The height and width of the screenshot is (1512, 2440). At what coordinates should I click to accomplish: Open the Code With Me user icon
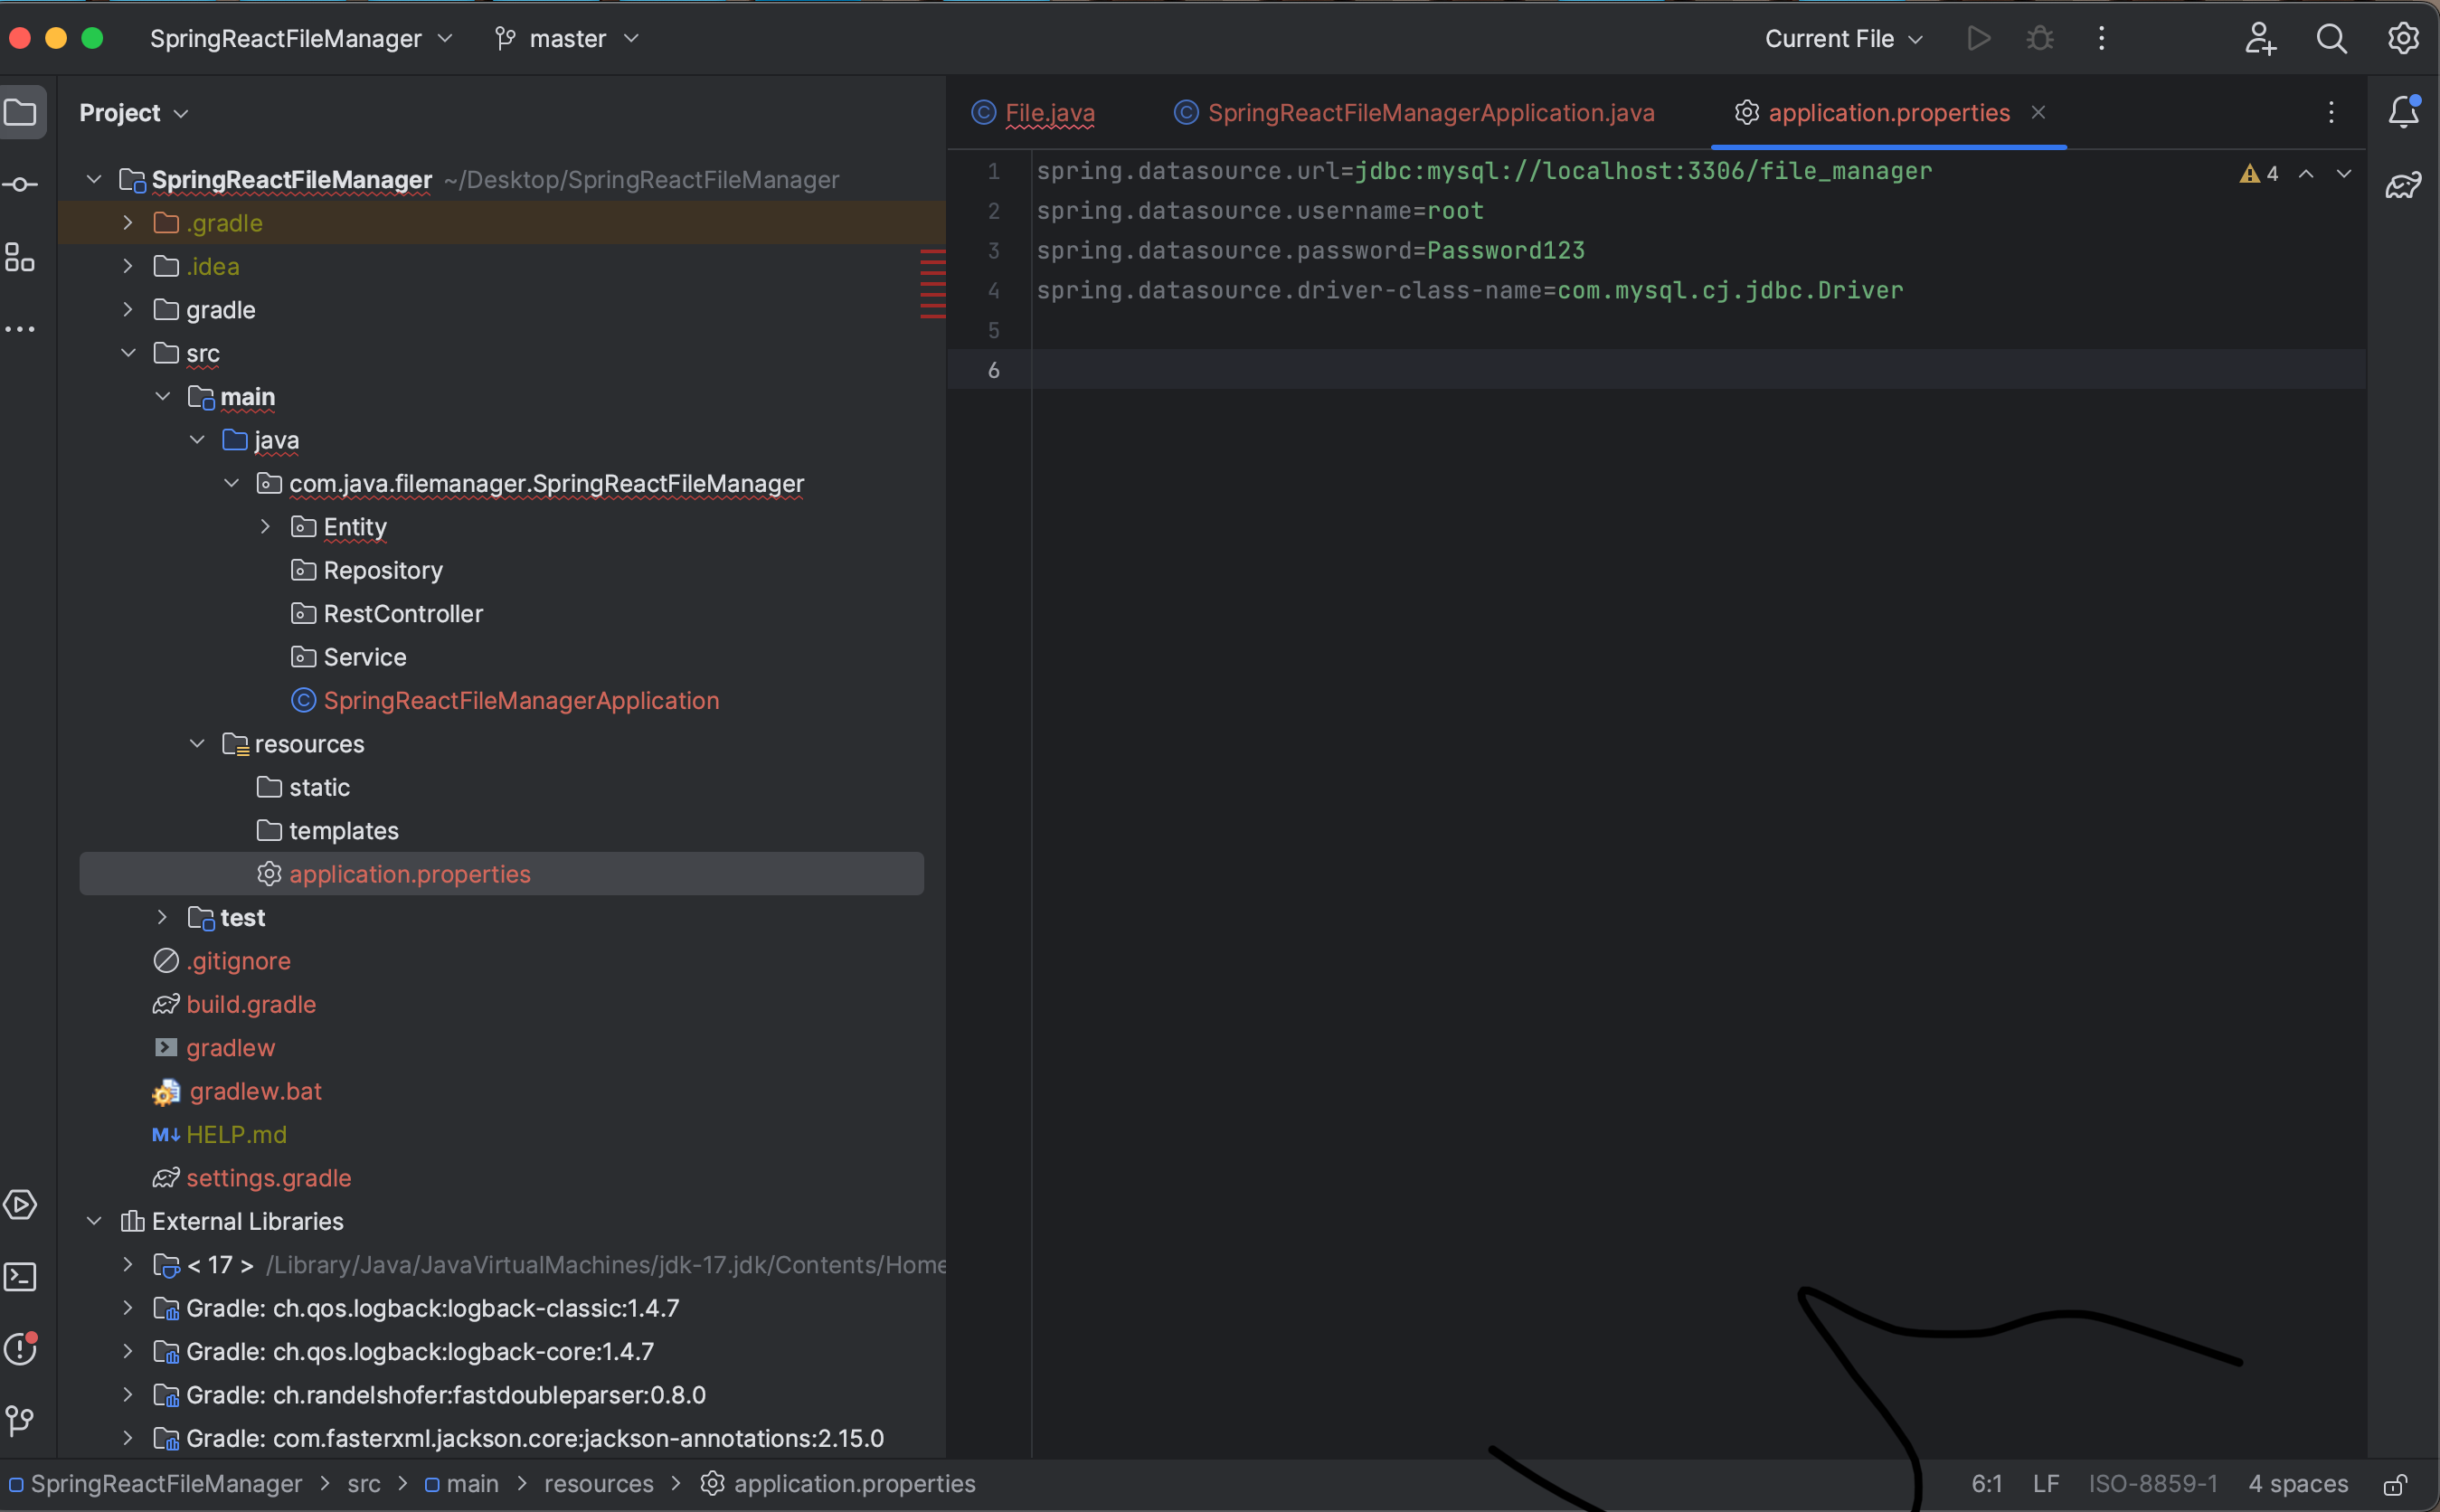[x=2262, y=38]
